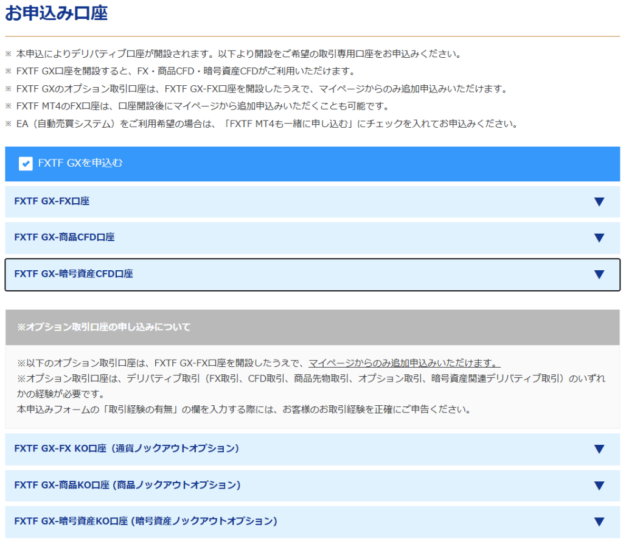The height and width of the screenshot is (541, 623).
Task: Open FXTF GX-FX KO口座 (通貨ノックアウトオプション) title
Action: point(127,449)
